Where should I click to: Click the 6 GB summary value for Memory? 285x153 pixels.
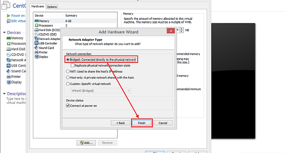(x=68, y=21)
